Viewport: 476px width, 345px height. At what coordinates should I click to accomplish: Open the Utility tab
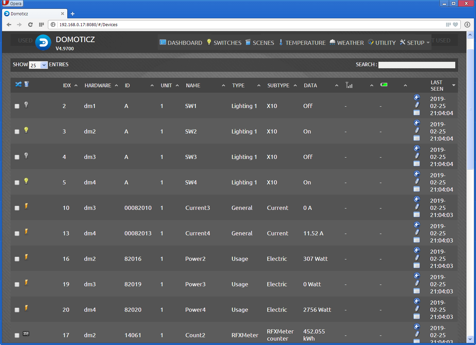[x=382, y=42]
